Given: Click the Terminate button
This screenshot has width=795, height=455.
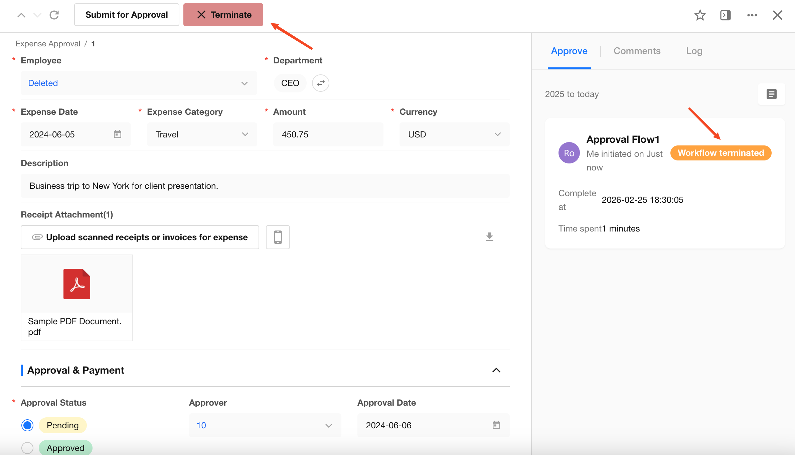Looking at the screenshot, I should 223,15.
